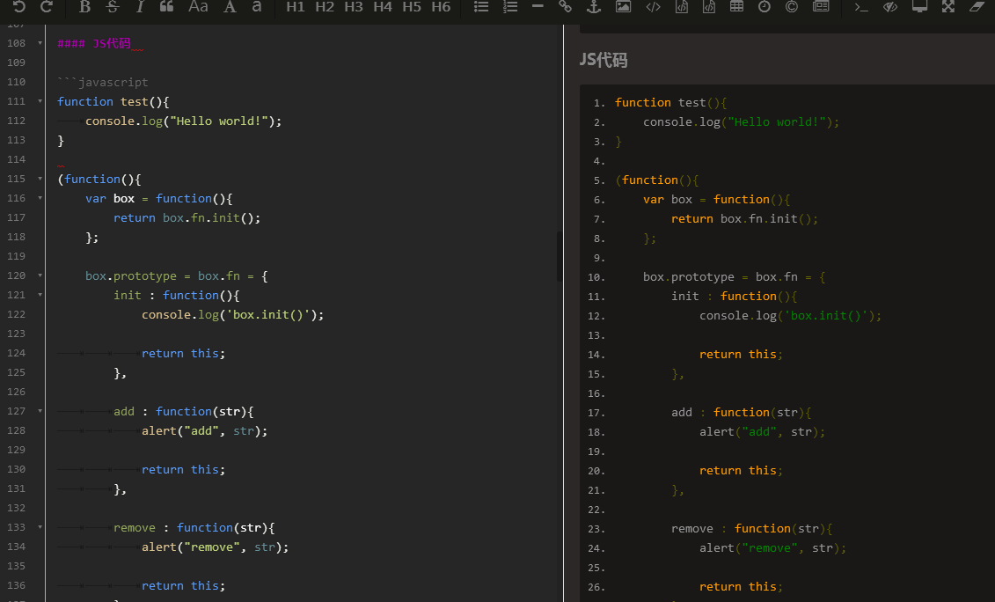This screenshot has height=602, width=995.
Task: Click preview line 23 'remove : function(str){'
Action: point(752,528)
